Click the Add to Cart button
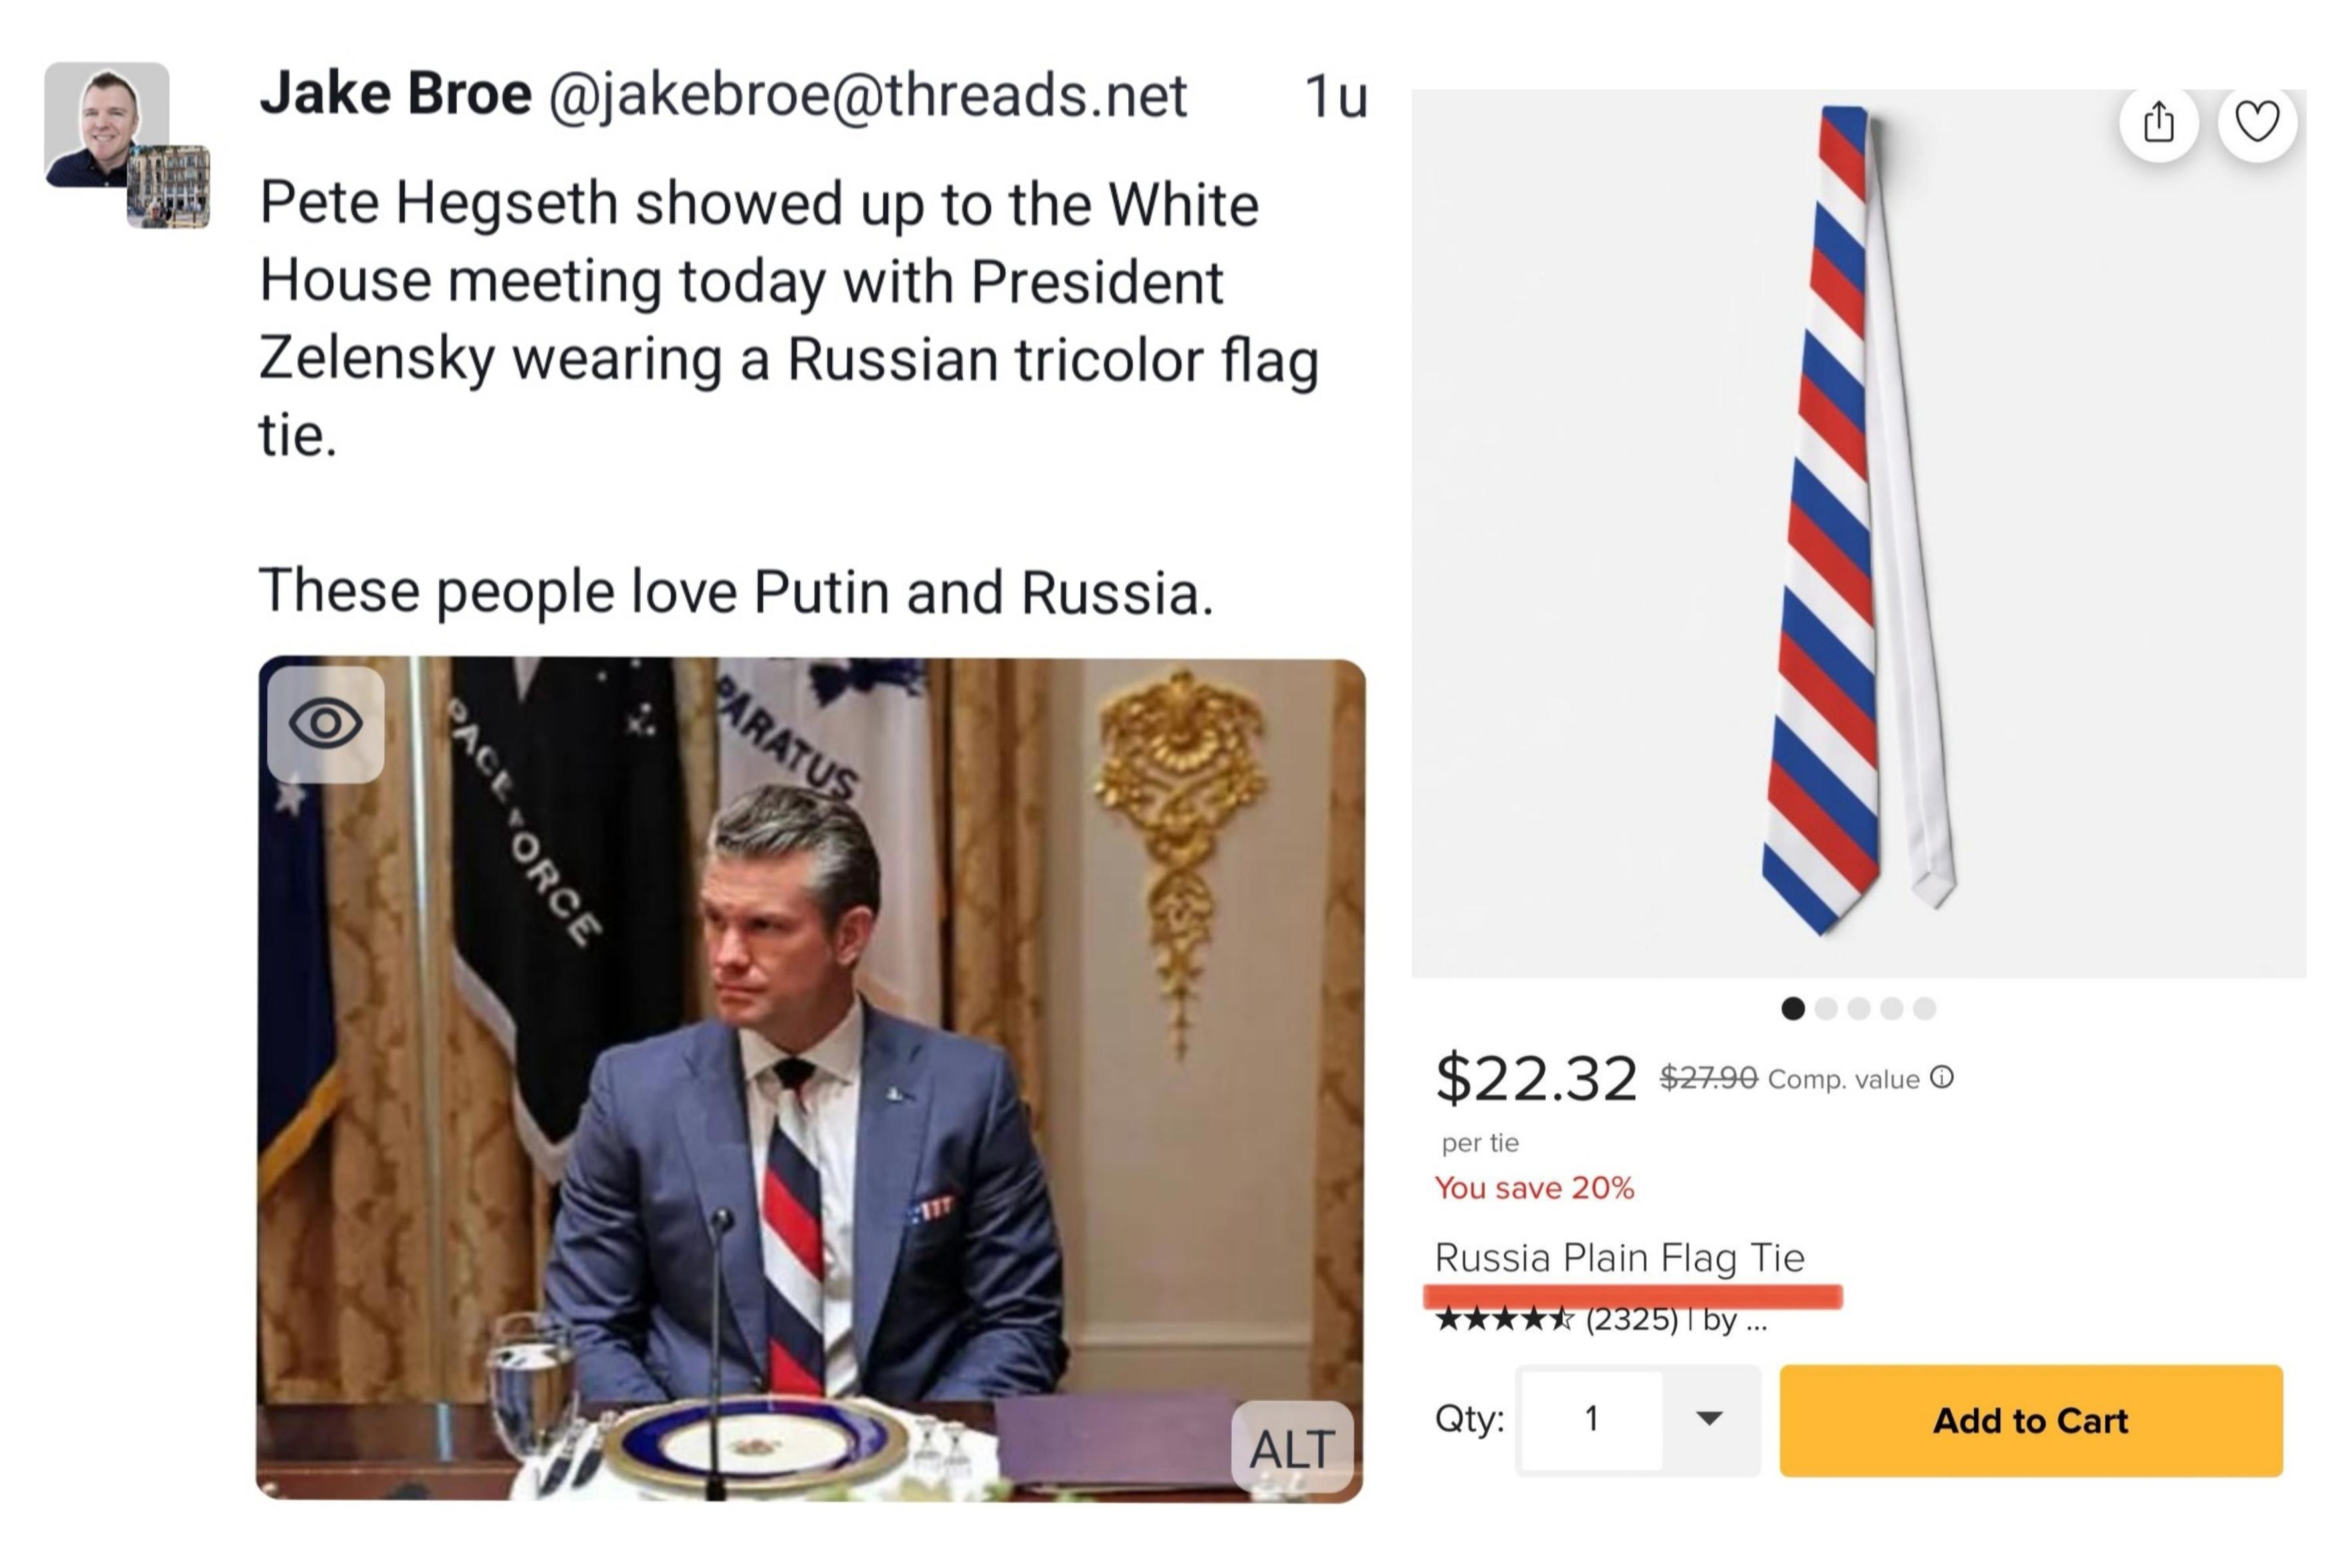 (2030, 1420)
